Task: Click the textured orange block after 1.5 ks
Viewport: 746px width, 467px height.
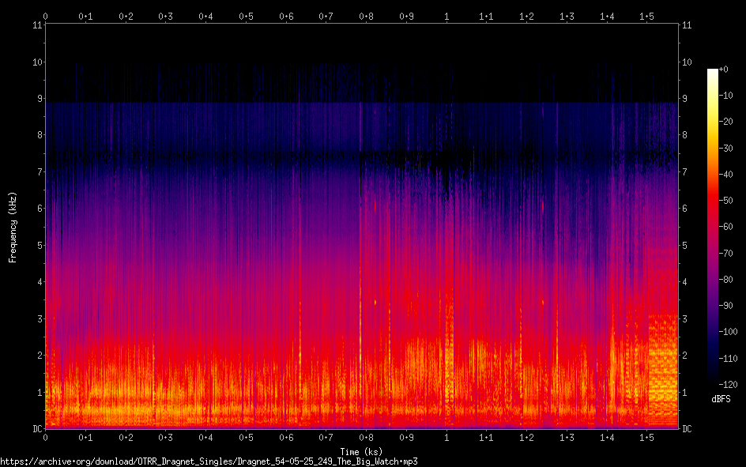Action: (x=662, y=363)
